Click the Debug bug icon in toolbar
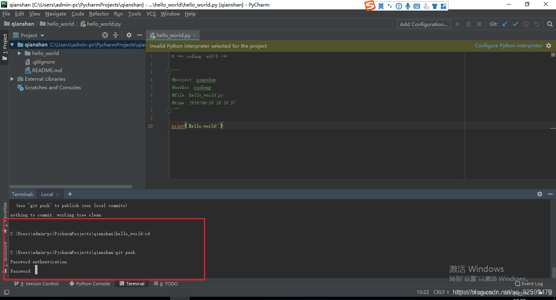The image size is (556, 300). point(468,24)
